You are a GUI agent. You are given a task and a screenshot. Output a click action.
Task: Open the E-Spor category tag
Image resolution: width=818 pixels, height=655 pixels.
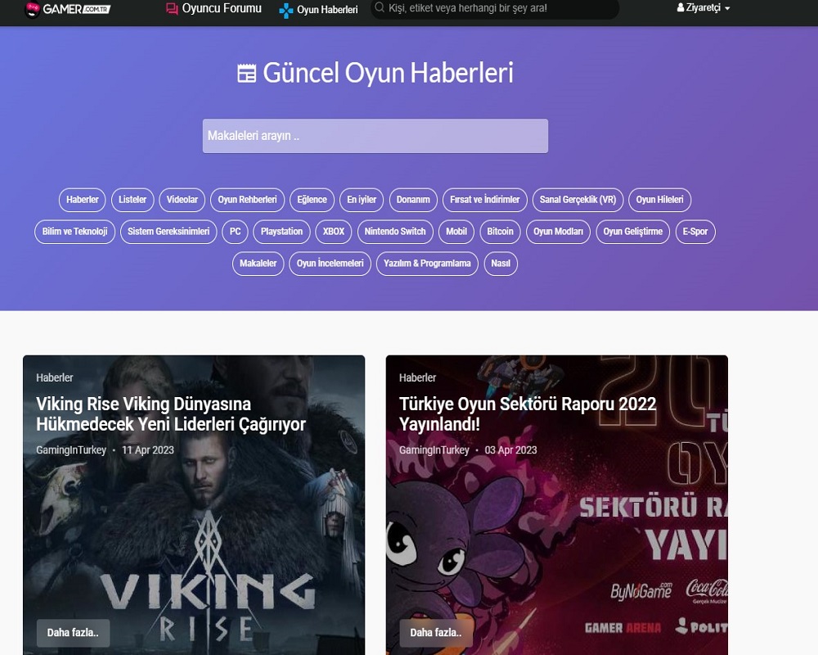coord(694,232)
